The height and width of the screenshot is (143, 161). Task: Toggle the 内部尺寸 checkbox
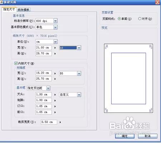pos(16,63)
